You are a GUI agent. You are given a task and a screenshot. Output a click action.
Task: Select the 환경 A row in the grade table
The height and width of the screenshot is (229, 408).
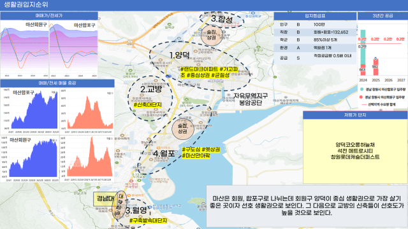tap(315, 48)
